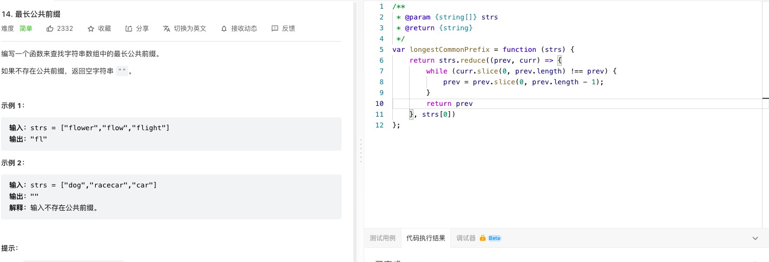The height and width of the screenshot is (262, 769).
Task: Place cursor on 'return prev' in line 10
Action: click(450, 104)
